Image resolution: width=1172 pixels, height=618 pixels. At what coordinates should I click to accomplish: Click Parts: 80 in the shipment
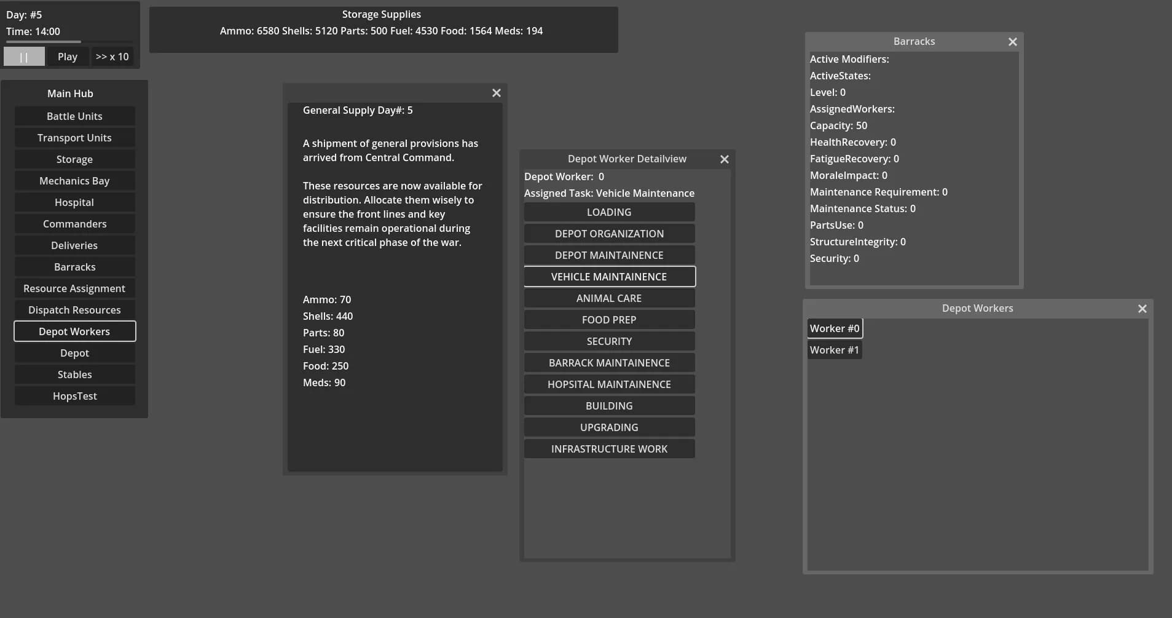click(323, 333)
